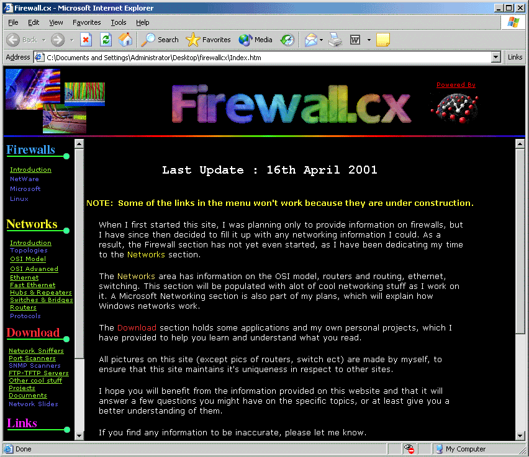Image resolution: width=529 pixels, height=457 pixels.
Task: Click the main content scroll-down arrow
Action: [x=520, y=435]
